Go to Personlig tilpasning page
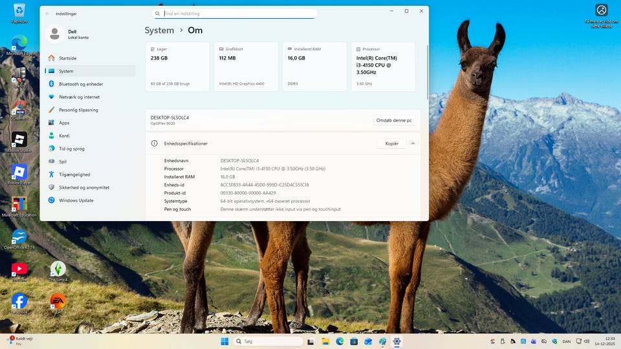 point(78,110)
